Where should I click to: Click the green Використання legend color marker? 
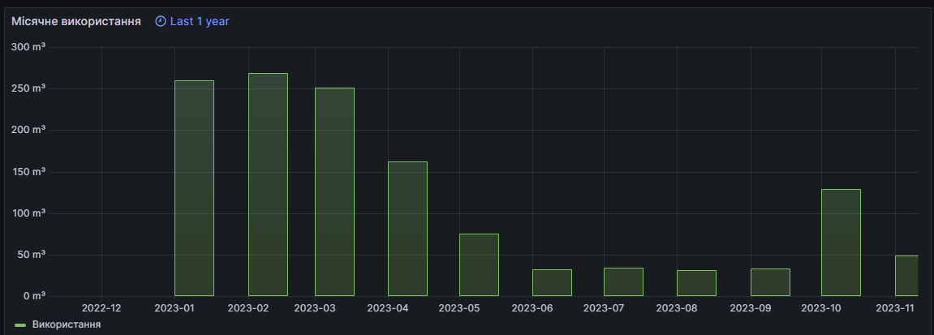20,325
